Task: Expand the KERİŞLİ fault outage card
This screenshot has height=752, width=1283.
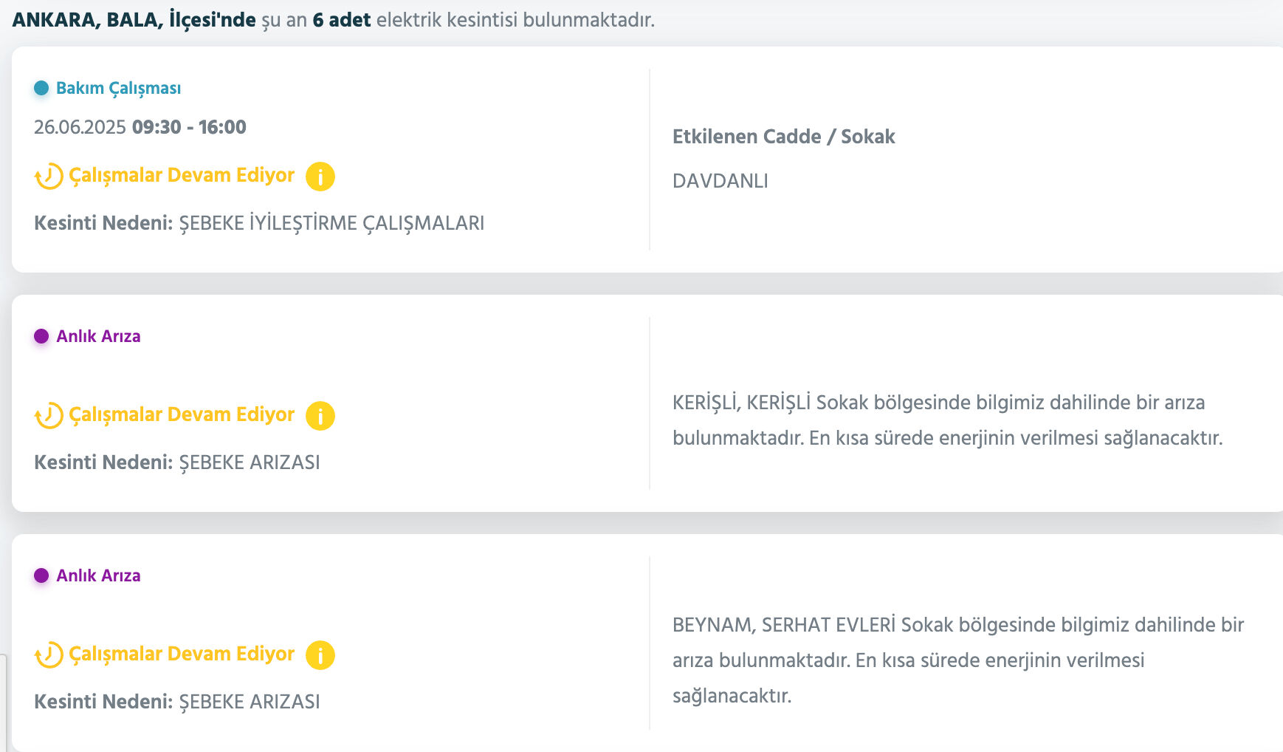Action: point(642,403)
